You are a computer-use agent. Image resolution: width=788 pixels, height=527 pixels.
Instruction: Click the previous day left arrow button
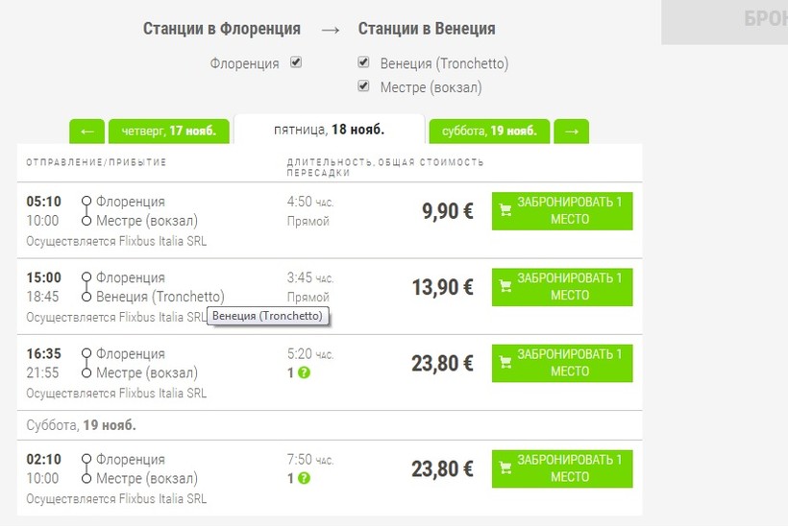click(x=86, y=132)
